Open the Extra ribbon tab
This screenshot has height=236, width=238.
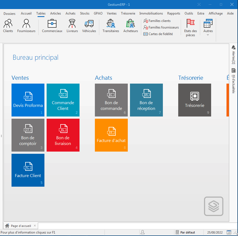[x=201, y=13]
